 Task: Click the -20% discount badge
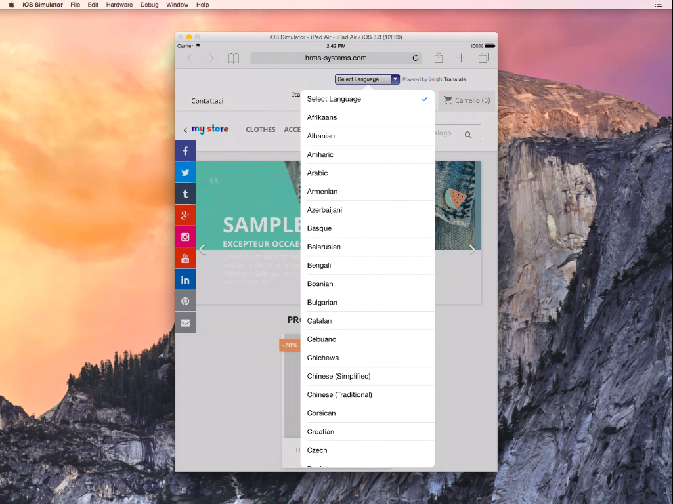(290, 345)
